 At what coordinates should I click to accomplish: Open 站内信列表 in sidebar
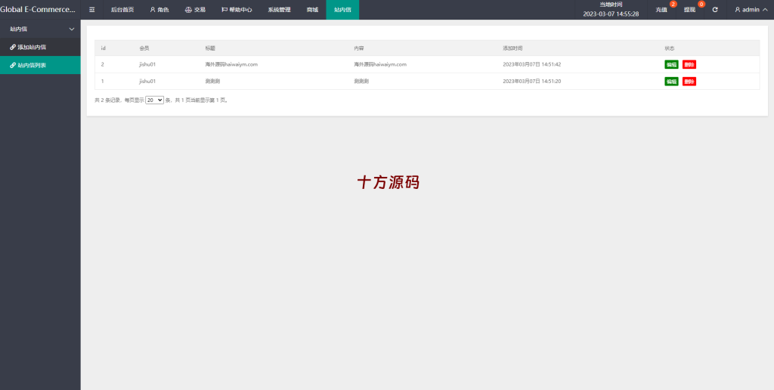click(41, 65)
